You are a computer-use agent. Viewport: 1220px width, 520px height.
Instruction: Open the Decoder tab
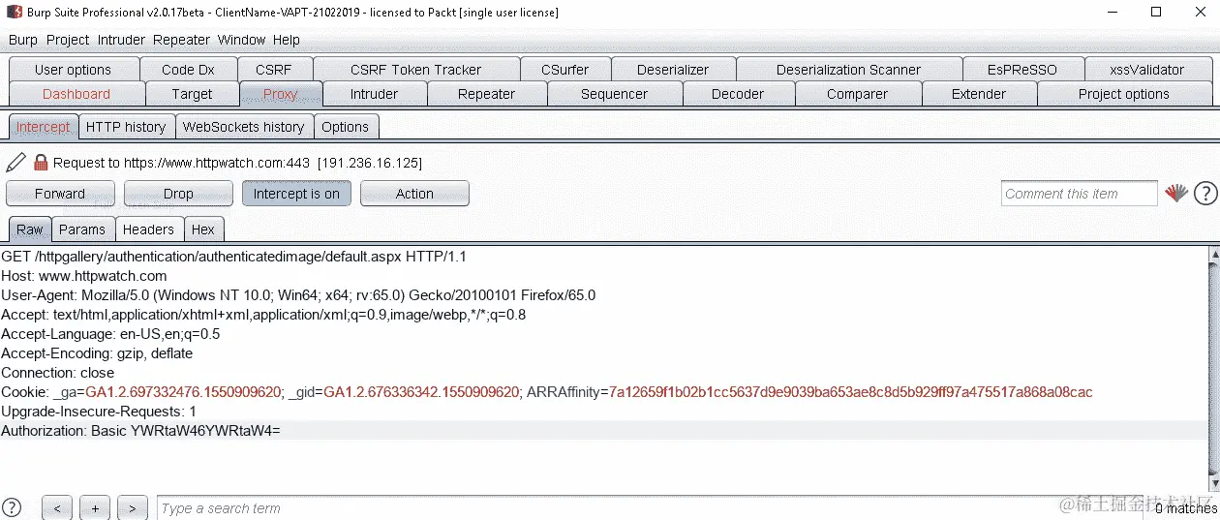[738, 94]
